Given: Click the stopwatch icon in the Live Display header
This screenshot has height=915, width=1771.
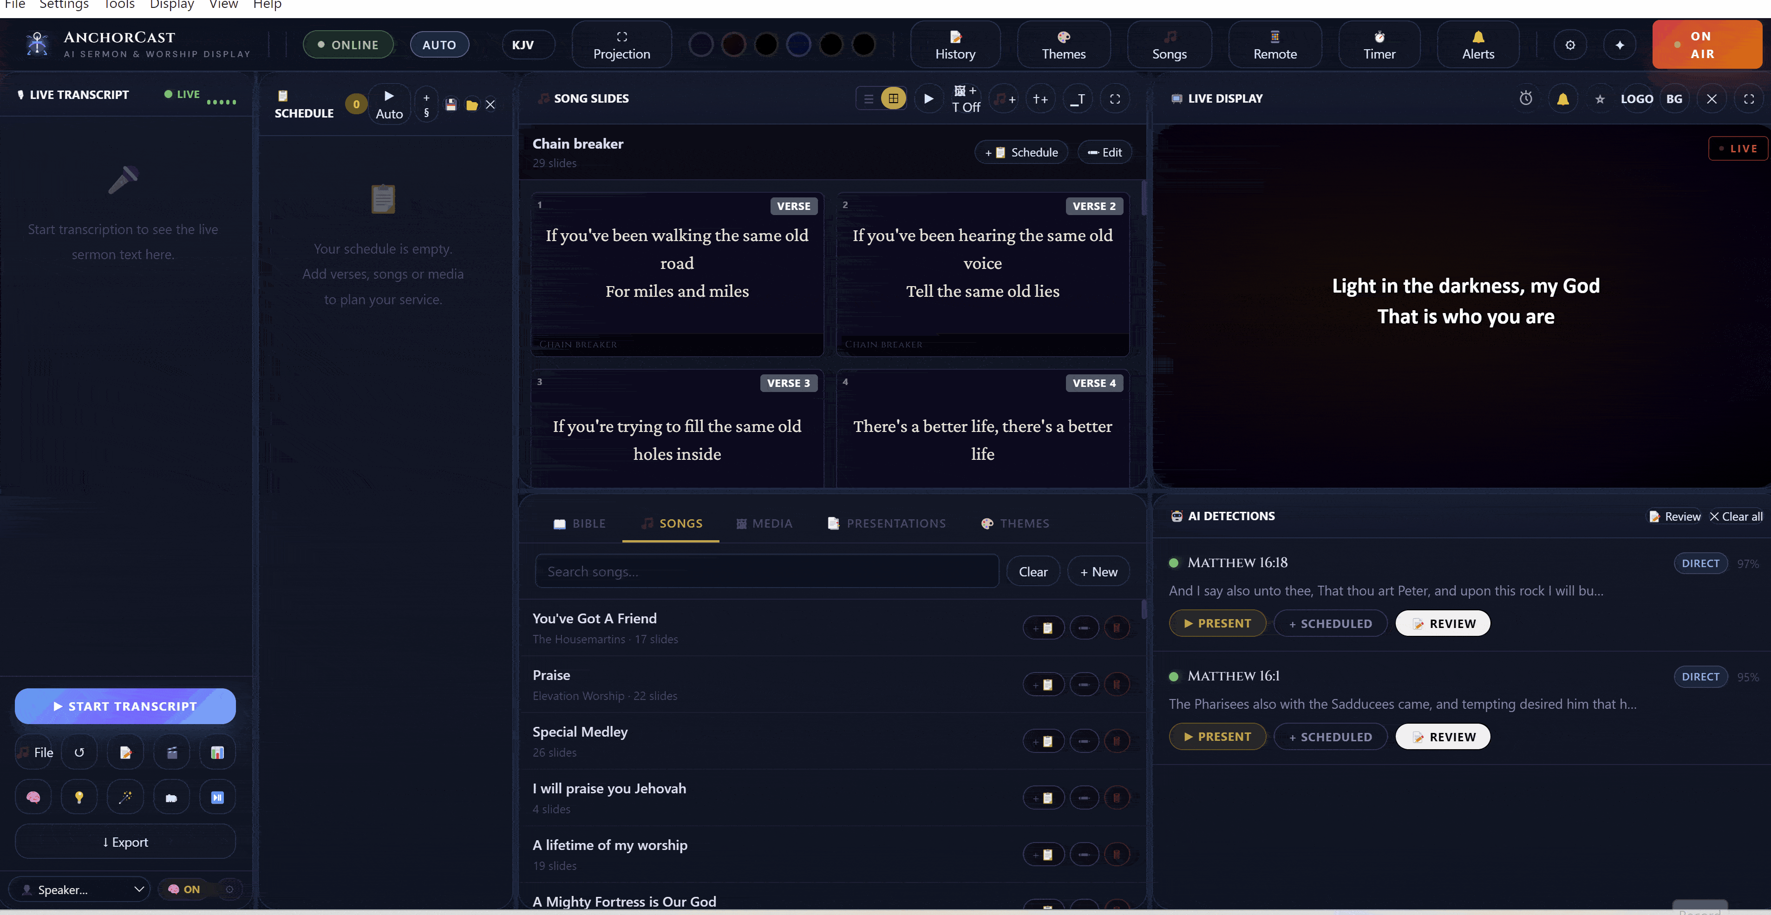Looking at the screenshot, I should (1526, 98).
